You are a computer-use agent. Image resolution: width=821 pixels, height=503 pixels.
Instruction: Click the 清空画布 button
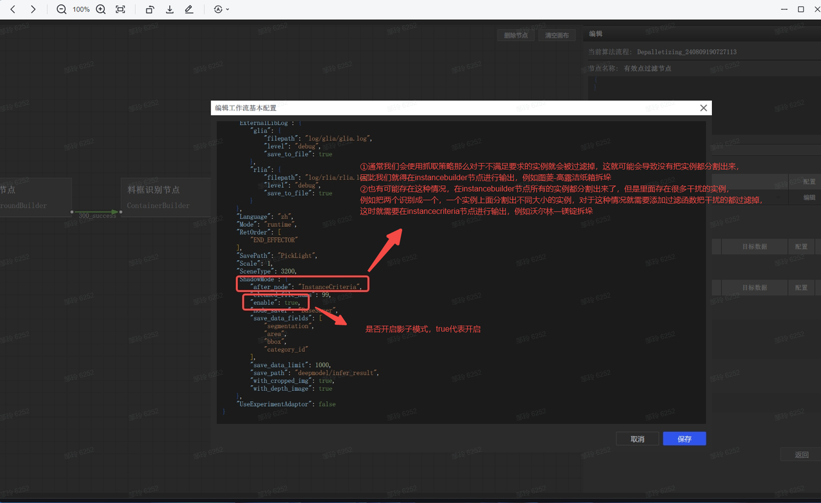point(557,35)
